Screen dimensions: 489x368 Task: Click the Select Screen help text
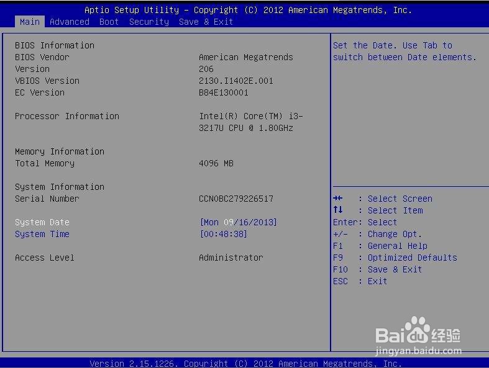400,199
